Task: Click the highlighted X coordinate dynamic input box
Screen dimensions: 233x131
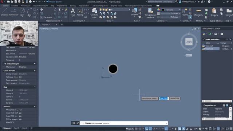Action: pyautogui.click(x=163, y=98)
